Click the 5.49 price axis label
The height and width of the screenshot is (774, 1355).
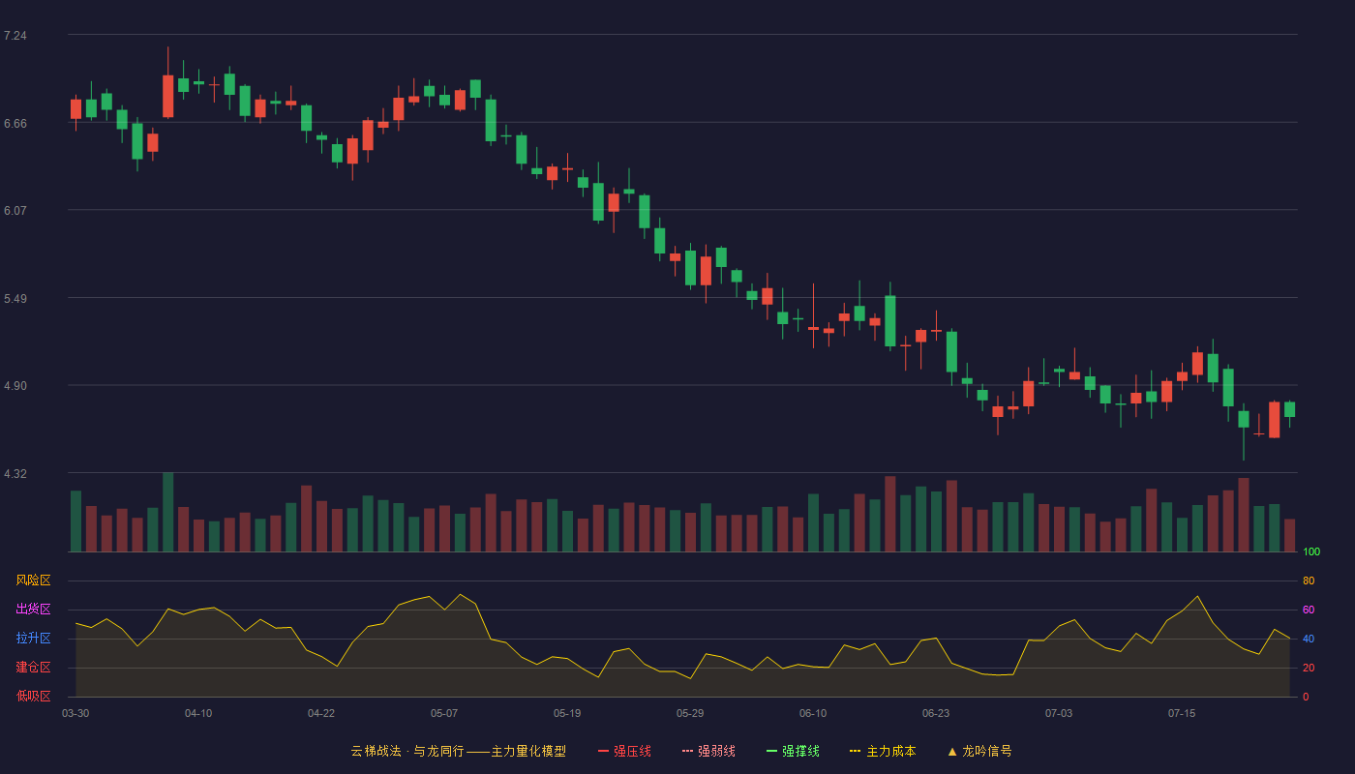tap(15, 299)
